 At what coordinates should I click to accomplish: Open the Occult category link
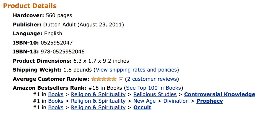pyautogui.click(x=142, y=107)
